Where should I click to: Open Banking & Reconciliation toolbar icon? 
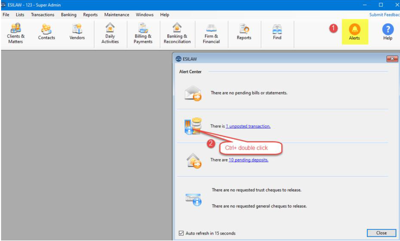coord(177,33)
